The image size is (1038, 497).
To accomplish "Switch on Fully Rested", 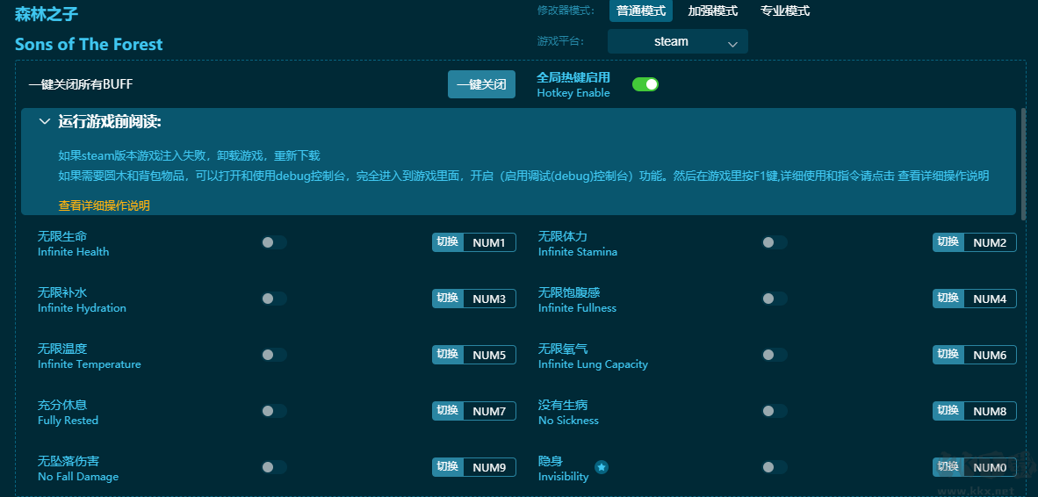I will click(273, 412).
